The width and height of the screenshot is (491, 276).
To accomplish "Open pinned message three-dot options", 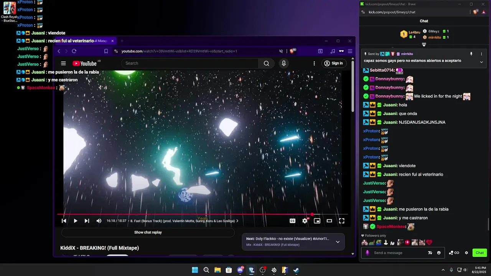I will click(x=481, y=54).
